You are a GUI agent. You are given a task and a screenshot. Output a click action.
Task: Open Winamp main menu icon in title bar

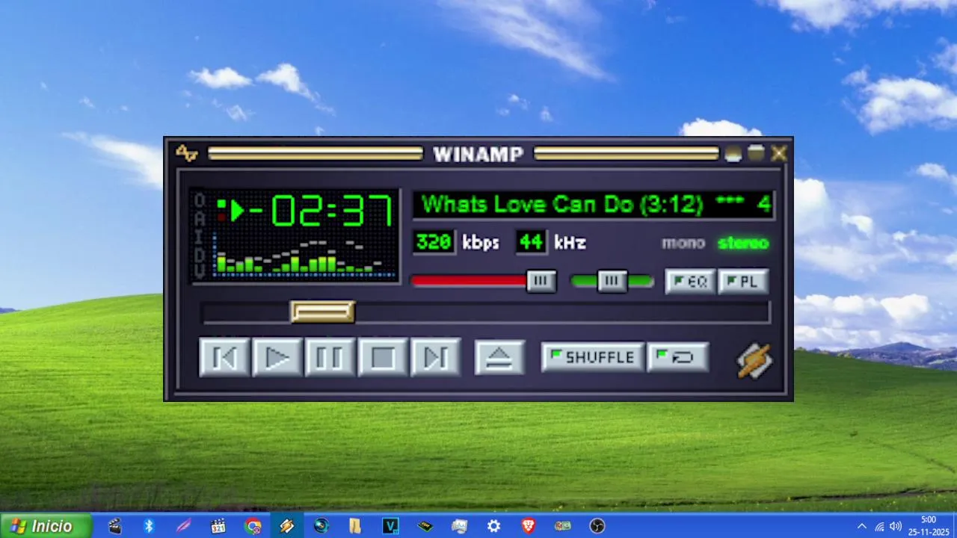tap(186, 153)
